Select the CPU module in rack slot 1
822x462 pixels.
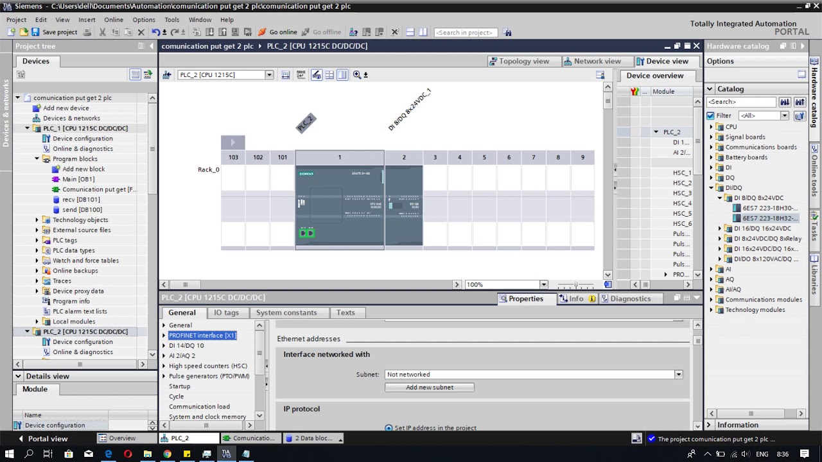[340, 207]
